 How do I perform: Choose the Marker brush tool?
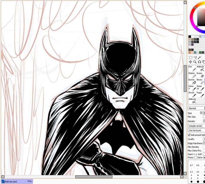coord(192,75)
